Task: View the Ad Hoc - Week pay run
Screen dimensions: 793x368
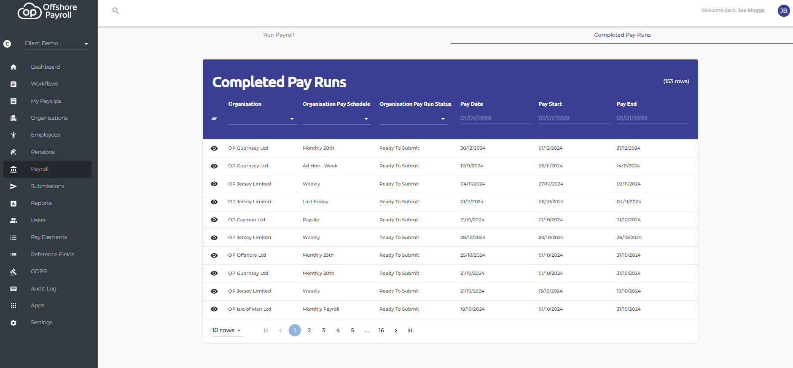Action: tap(214, 166)
